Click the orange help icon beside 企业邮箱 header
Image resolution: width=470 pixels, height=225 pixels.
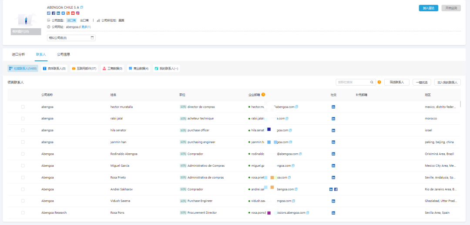pyautogui.click(x=263, y=94)
